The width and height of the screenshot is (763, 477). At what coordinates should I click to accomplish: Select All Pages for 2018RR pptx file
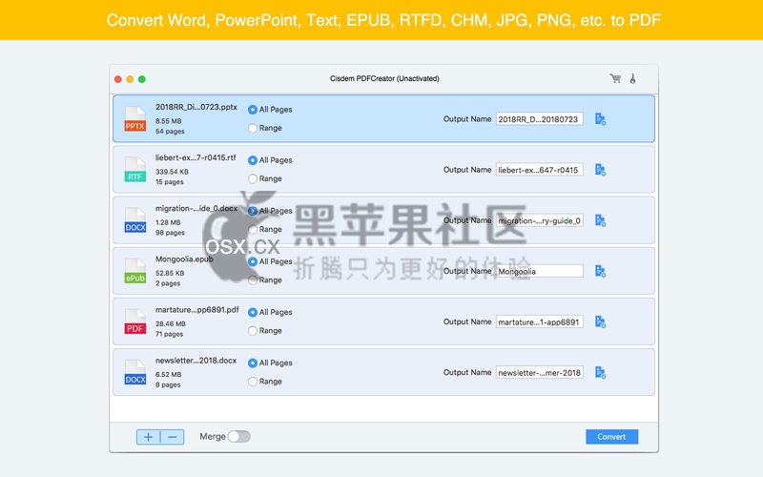pos(253,110)
